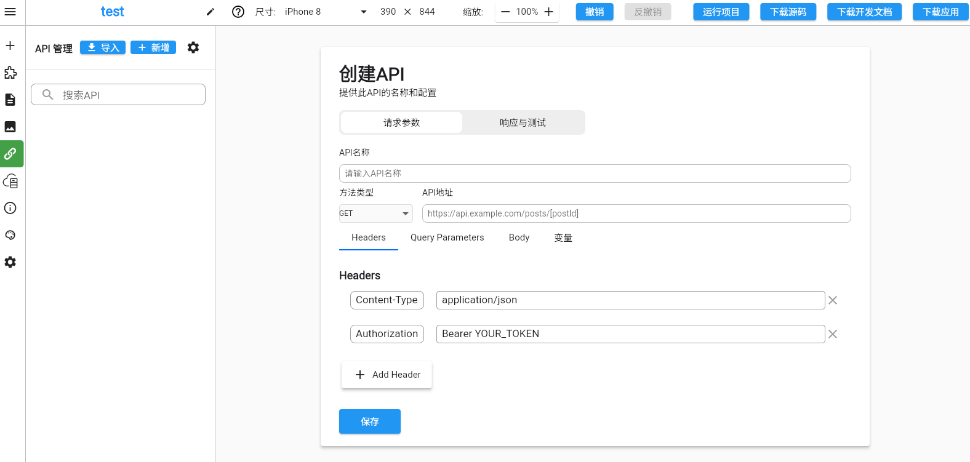
Task: Click the pencil edit project name icon
Action: (x=210, y=12)
